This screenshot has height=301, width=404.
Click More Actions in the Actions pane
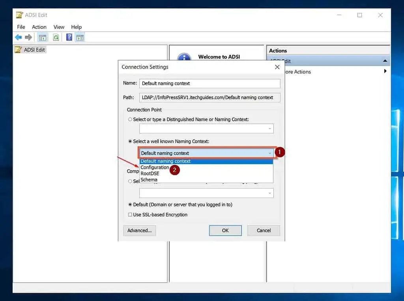pyautogui.click(x=298, y=72)
